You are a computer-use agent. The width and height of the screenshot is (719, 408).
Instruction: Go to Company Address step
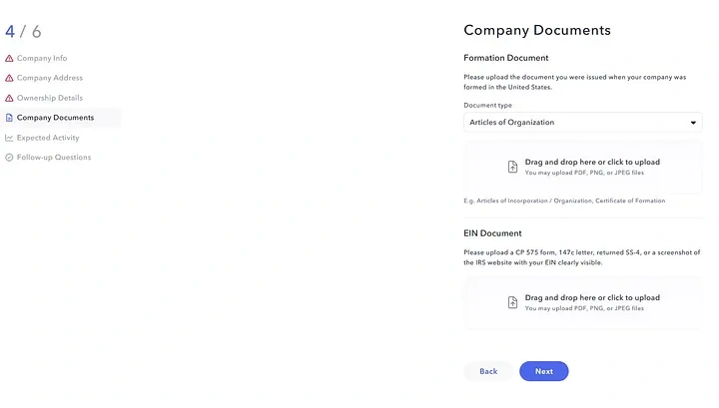click(x=50, y=78)
